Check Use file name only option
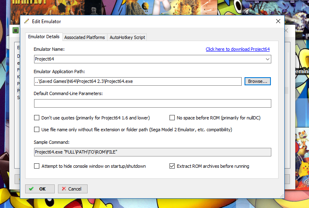 point(36,130)
